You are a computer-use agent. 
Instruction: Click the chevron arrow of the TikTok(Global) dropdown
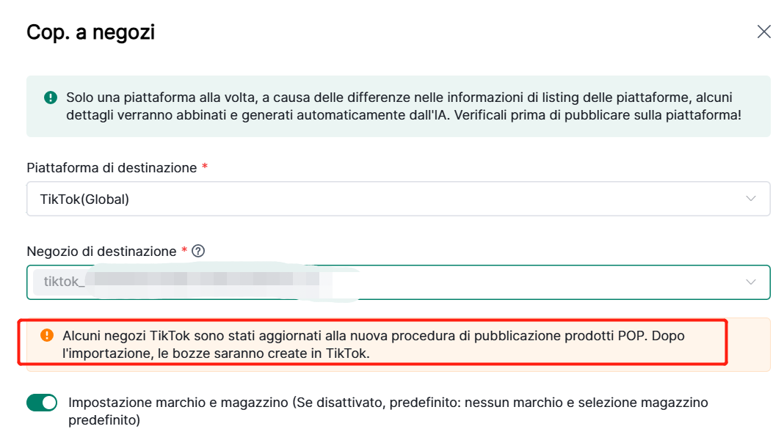(751, 199)
